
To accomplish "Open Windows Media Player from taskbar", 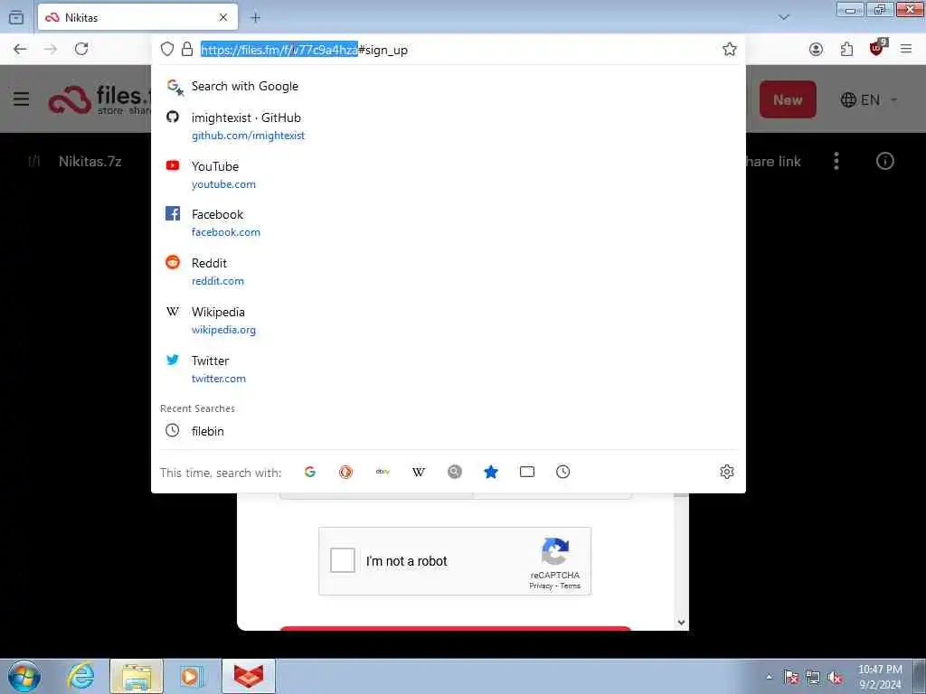I will tap(191, 676).
